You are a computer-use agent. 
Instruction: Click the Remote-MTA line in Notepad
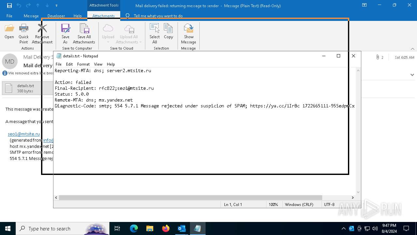pos(94,100)
